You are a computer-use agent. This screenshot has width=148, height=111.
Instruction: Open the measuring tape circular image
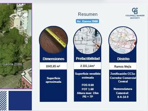pos(53,40)
